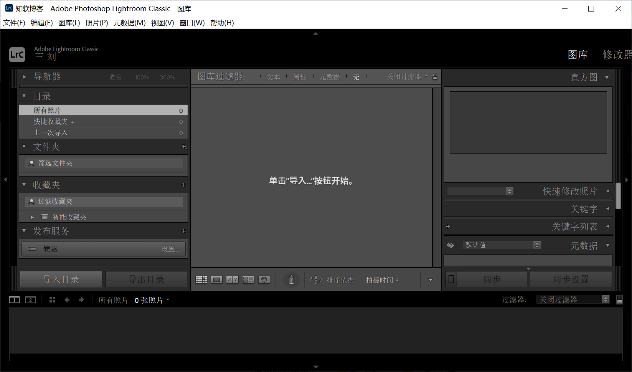Screen dimensions: 632x372
Task: Click the 同步设置 button
Action: (571, 279)
